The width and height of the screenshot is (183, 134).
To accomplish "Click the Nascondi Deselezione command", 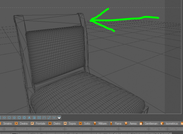I will [134, 129].
